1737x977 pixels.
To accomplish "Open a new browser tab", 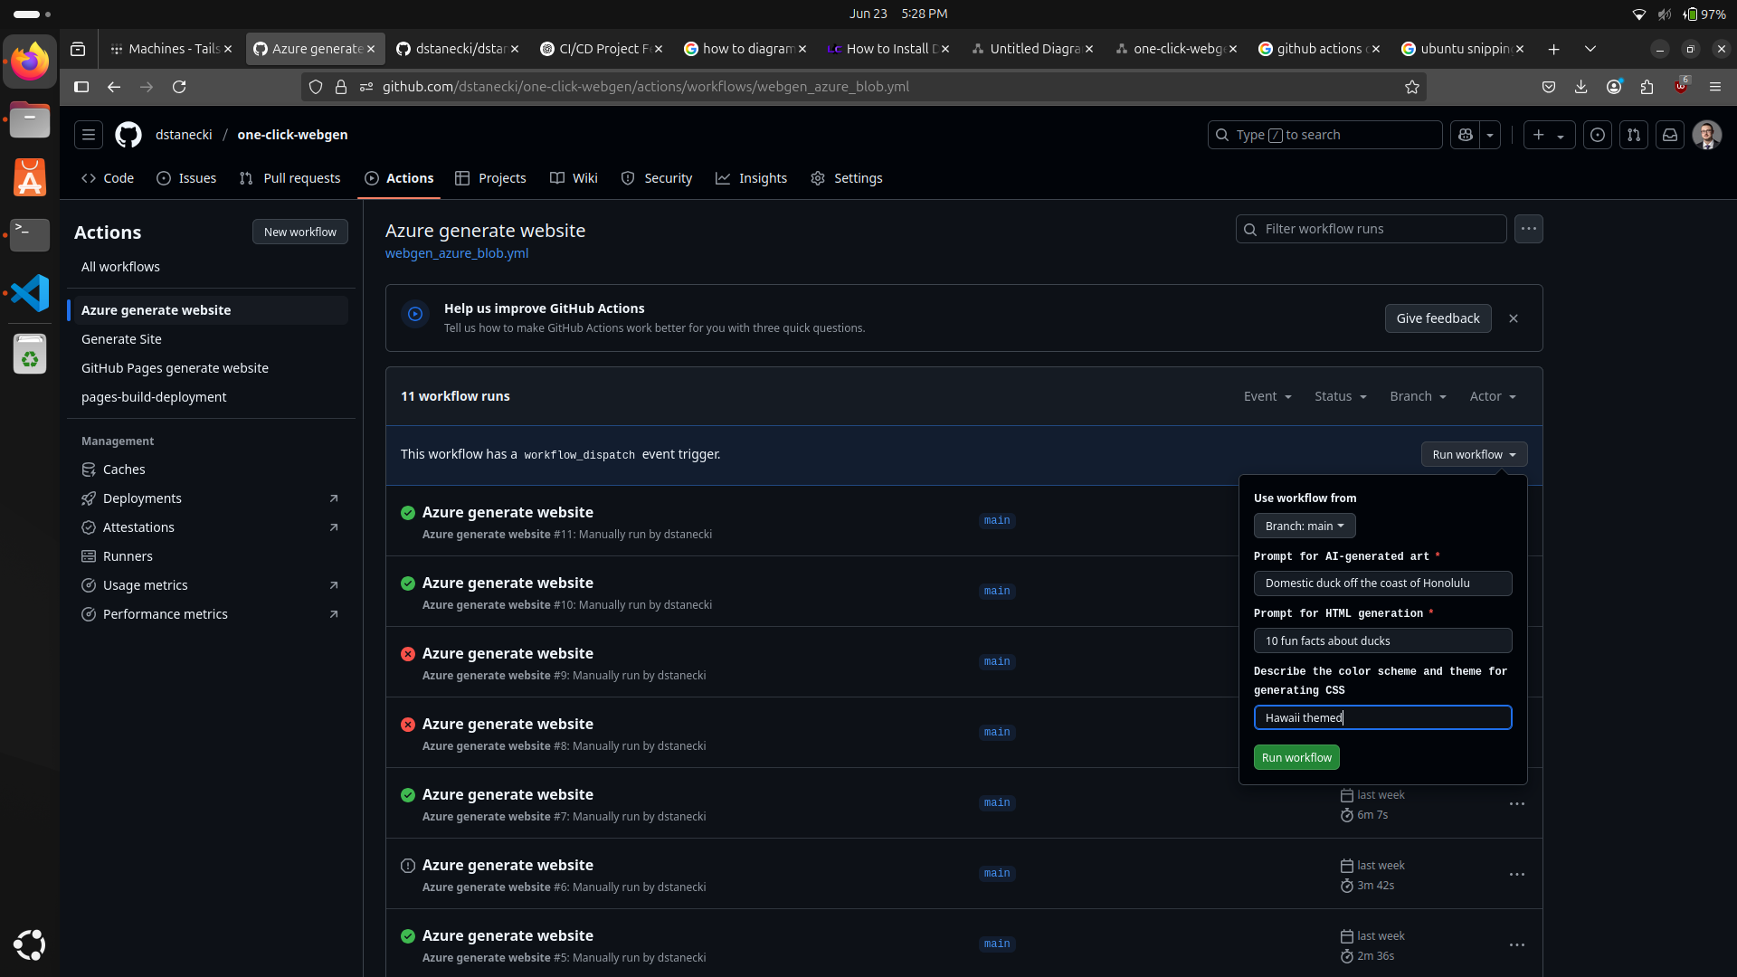I will point(1553,49).
